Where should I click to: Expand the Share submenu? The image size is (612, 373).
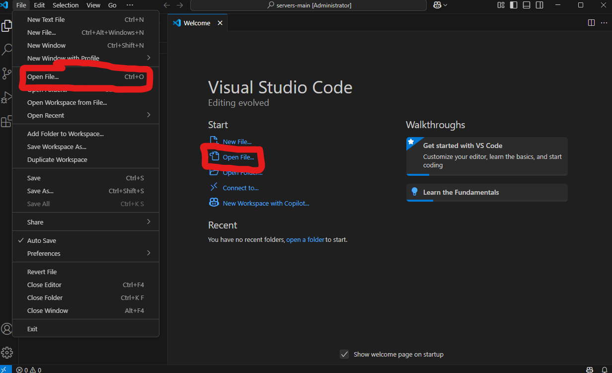click(85, 222)
